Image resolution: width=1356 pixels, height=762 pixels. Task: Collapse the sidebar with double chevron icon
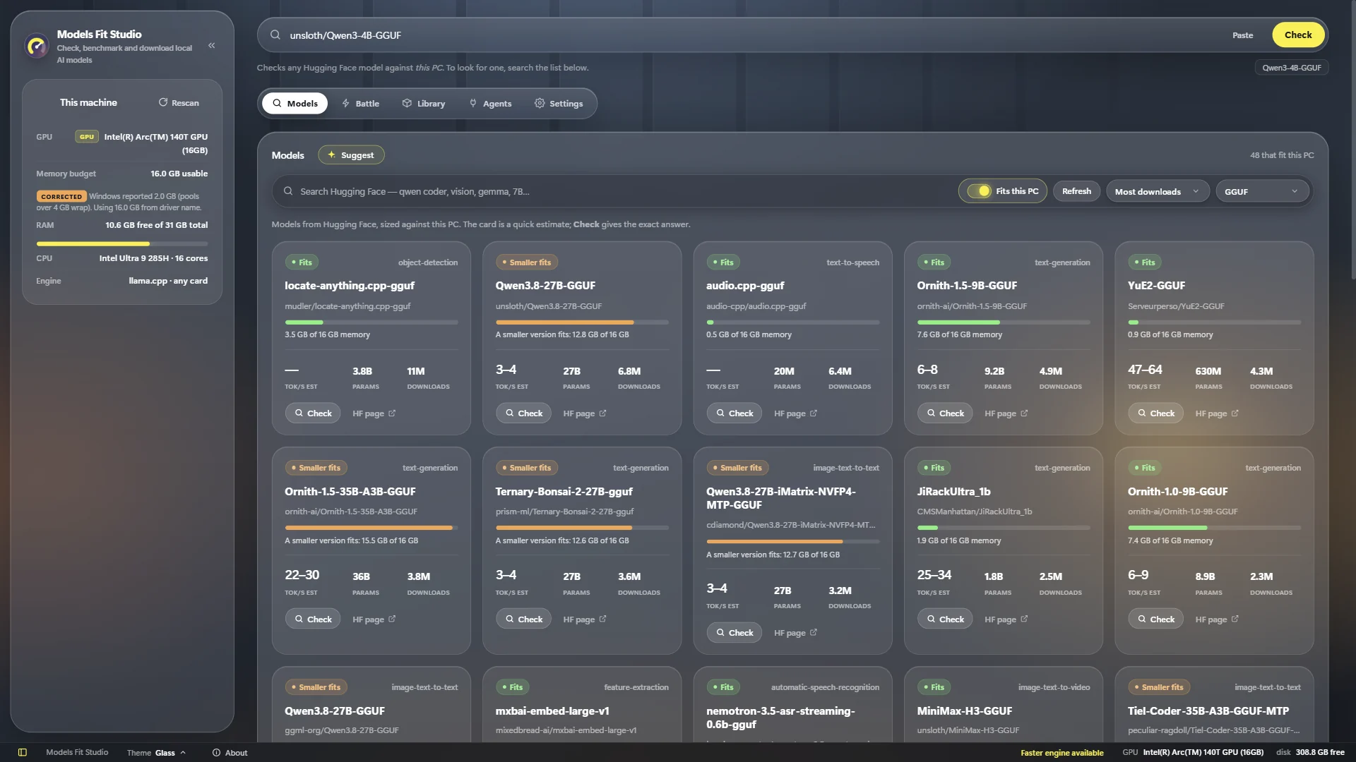(211, 45)
